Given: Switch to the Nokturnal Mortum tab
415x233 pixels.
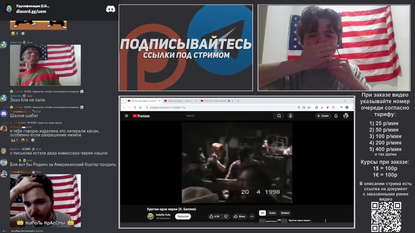Looking at the screenshot, I should 180,101.
